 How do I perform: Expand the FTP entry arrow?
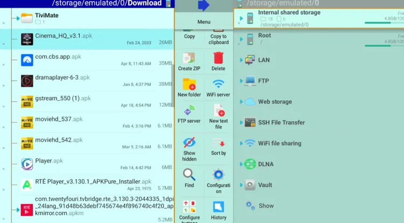pyautogui.click(x=241, y=81)
